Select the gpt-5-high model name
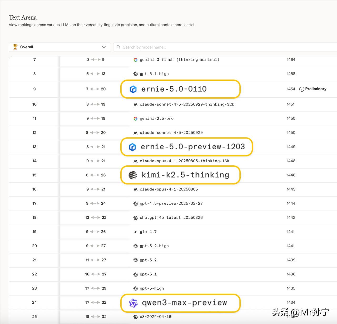This screenshot has height=324, width=337. [x=152, y=288]
